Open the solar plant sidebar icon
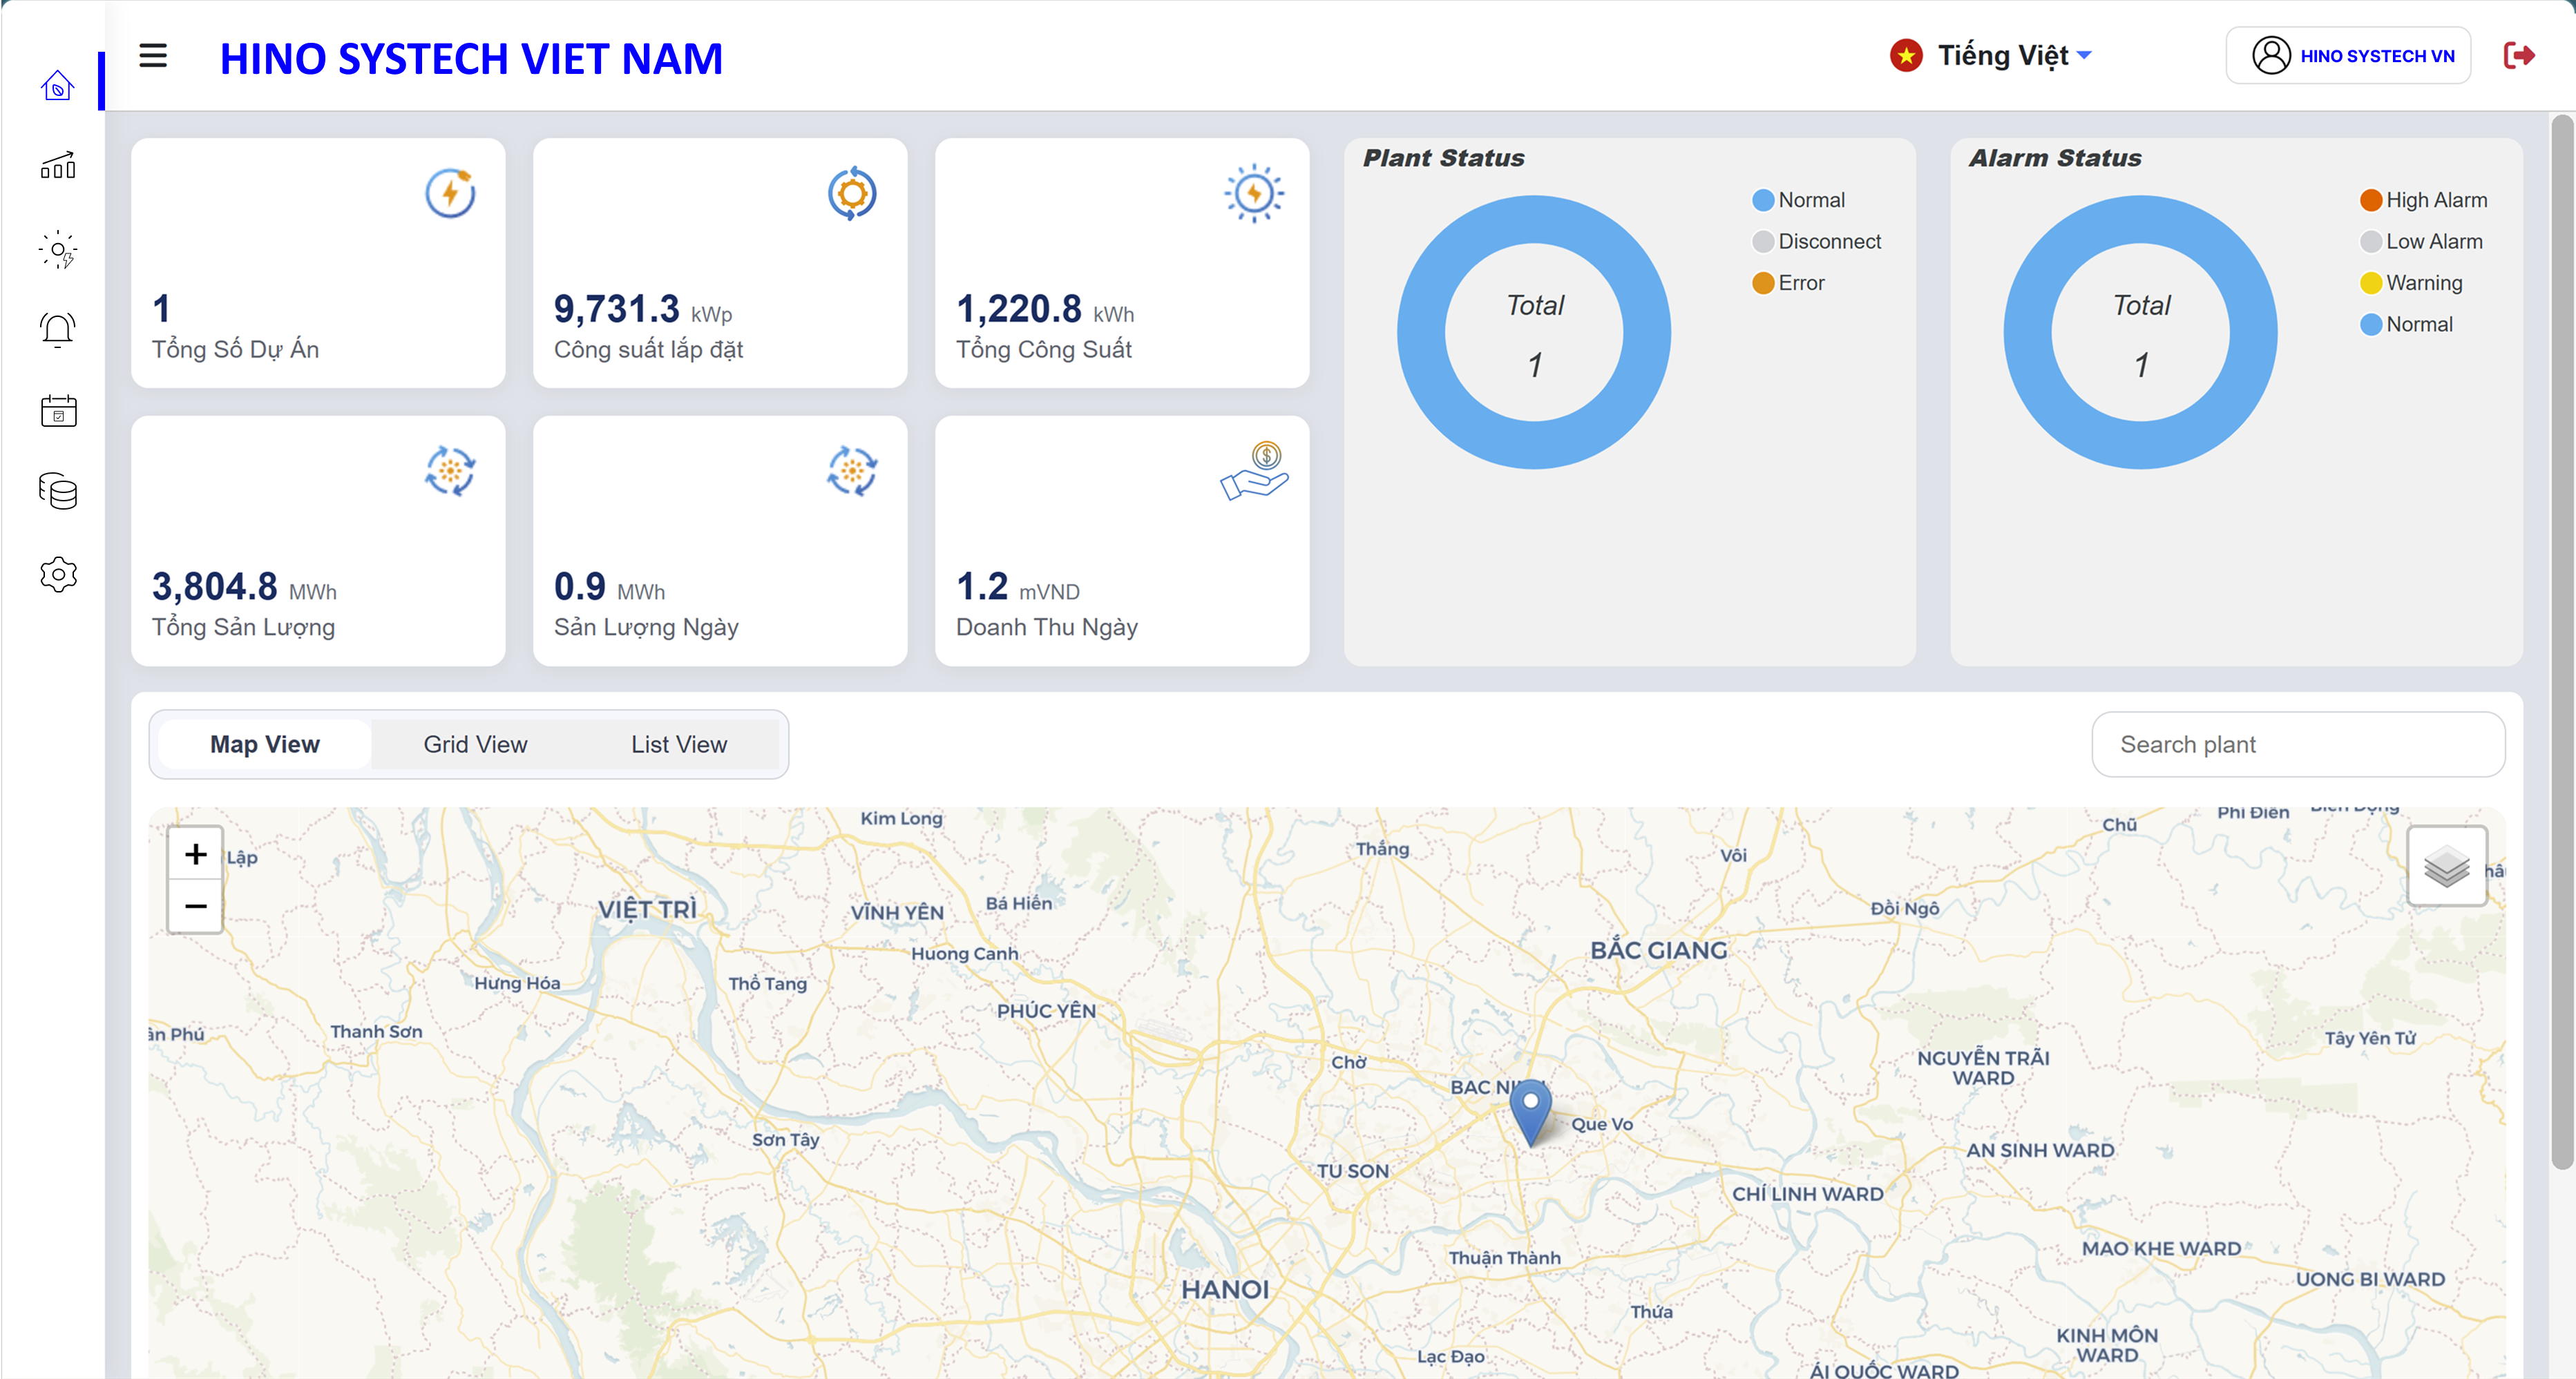 58,249
